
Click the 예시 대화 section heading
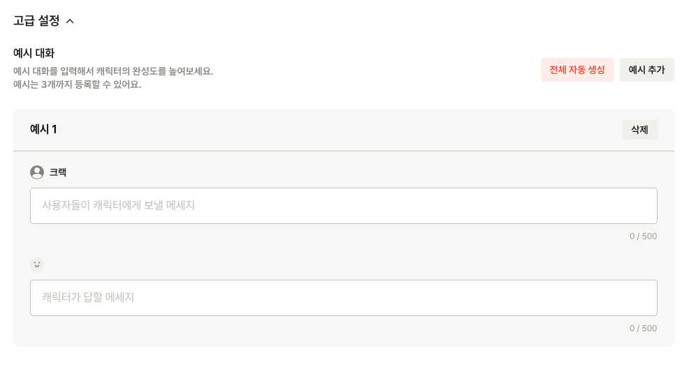[x=34, y=53]
